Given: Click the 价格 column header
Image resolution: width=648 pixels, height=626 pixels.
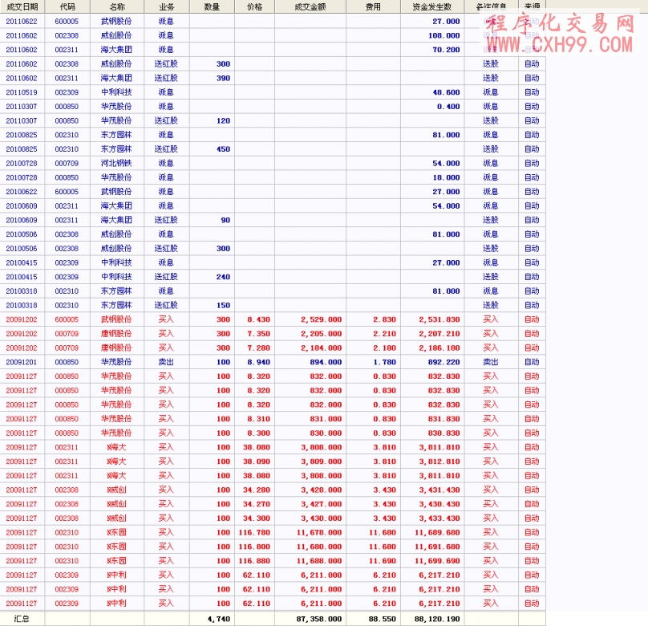Looking at the screenshot, I should click(x=254, y=6).
